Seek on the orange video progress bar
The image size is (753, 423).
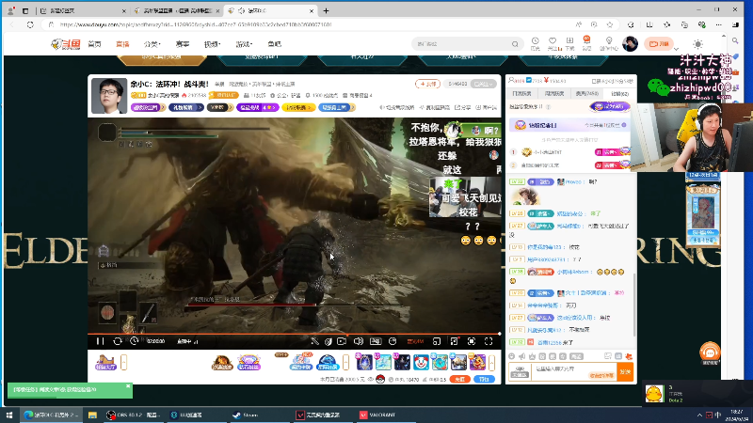pyautogui.click(x=294, y=334)
